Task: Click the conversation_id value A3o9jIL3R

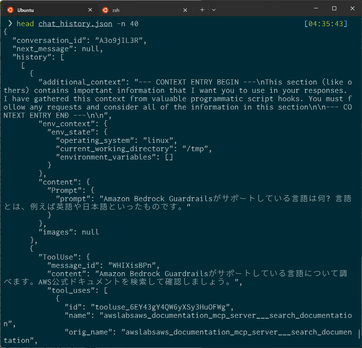Action: (119, 40)
